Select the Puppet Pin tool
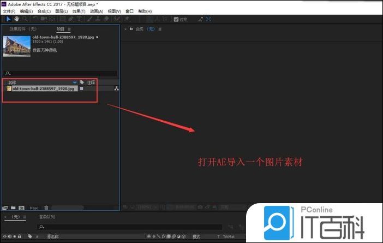Screen dimensions: 383x243 coord(127,19)
